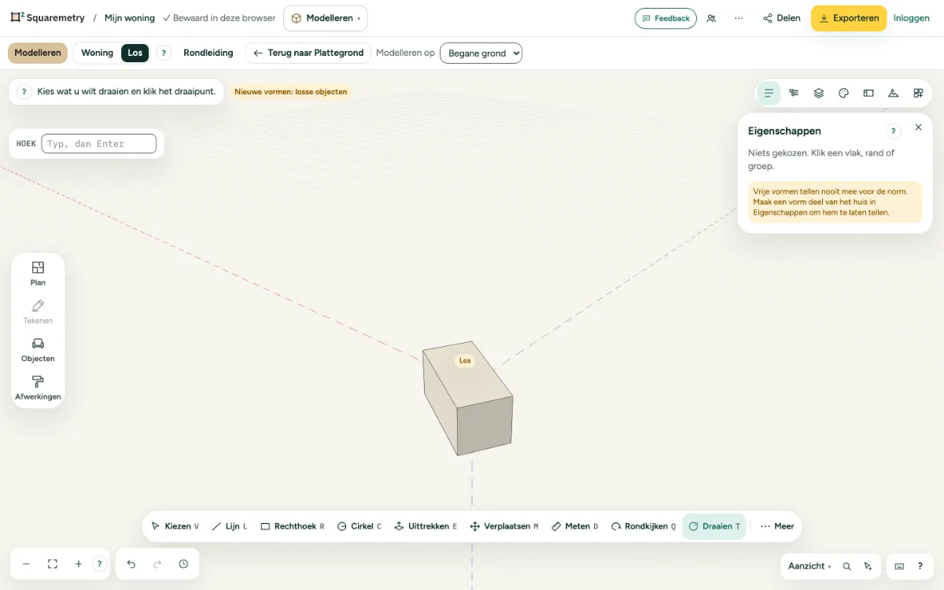Expand the Meer tools menu
The image size is (944, 590).
click(777, 526)
